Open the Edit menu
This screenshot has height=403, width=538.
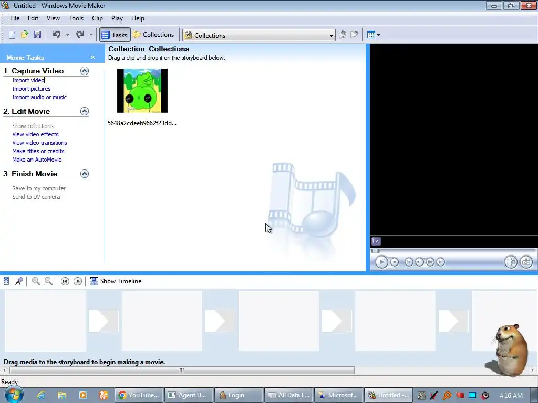pos(33,18)
